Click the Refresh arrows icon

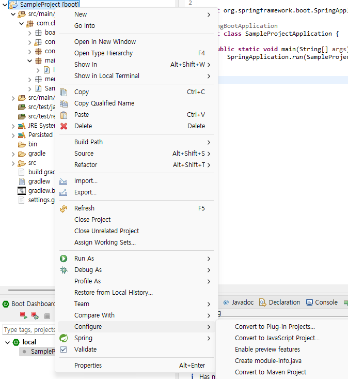pos(64,208)
